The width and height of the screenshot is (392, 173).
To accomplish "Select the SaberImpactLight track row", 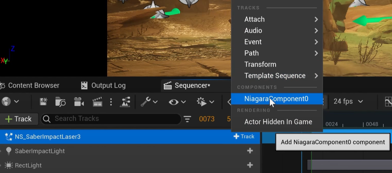I will click(130, 151).
